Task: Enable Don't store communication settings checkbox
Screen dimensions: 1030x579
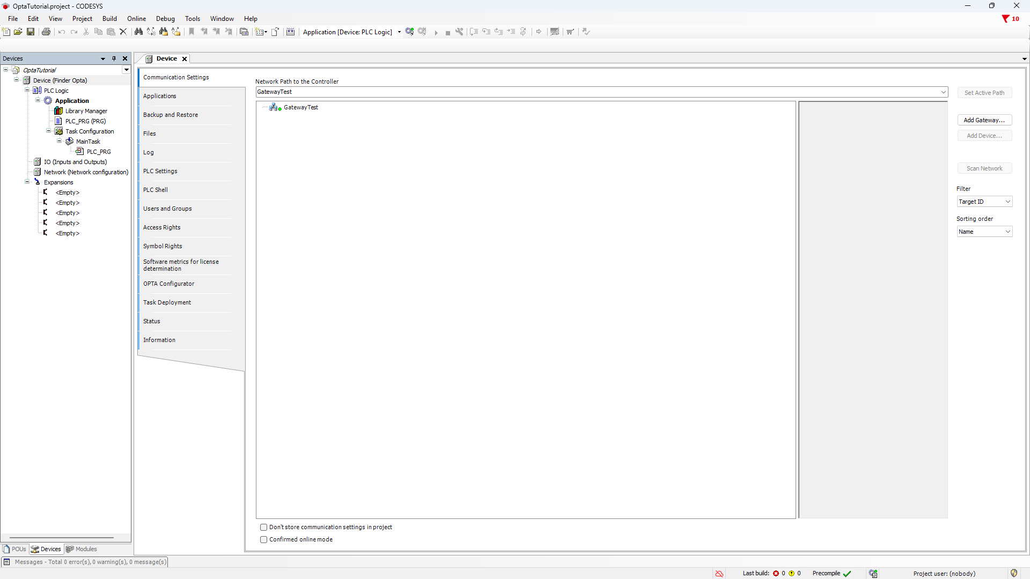Action: coord(263,528)
